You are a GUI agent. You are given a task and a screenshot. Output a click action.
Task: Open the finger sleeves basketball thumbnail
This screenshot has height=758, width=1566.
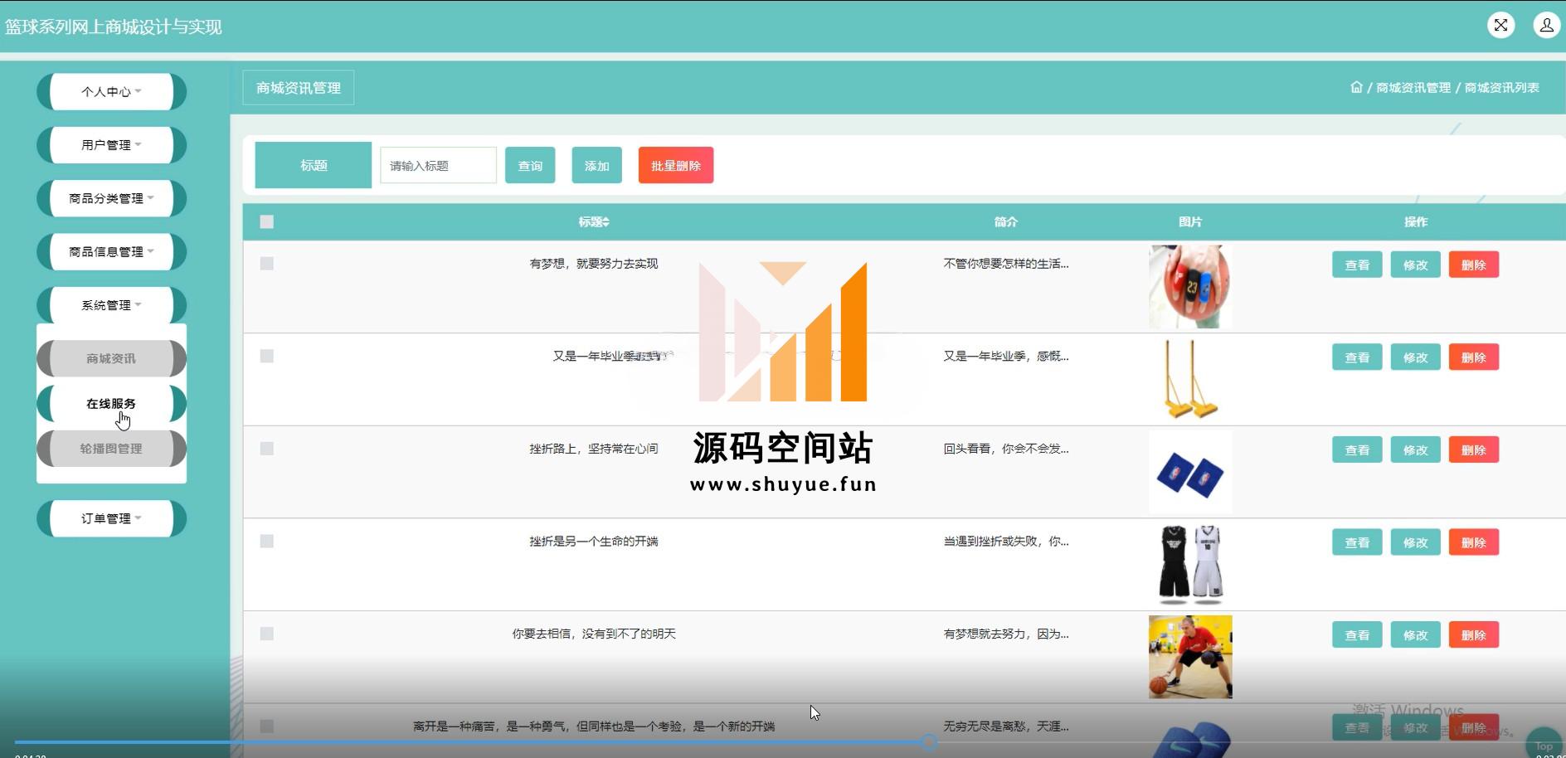pyautogui.click(x=1190, y=286)
